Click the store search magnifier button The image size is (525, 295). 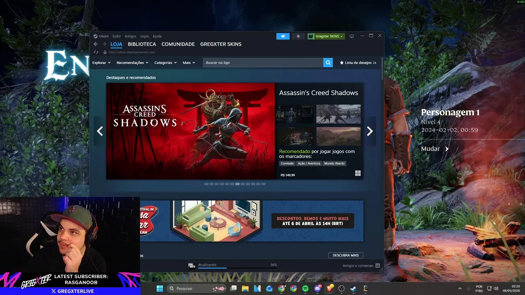[x=328, y=63]
